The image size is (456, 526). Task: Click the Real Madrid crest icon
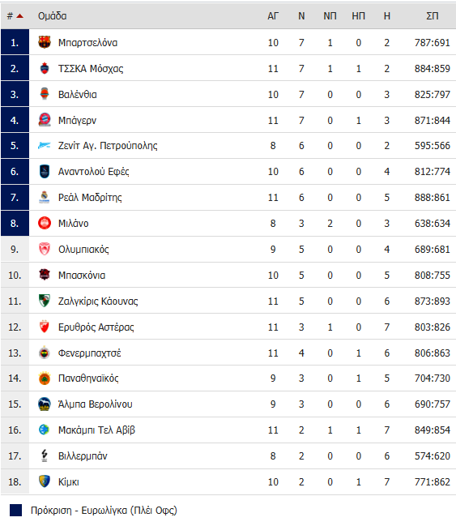click(45, 197)
